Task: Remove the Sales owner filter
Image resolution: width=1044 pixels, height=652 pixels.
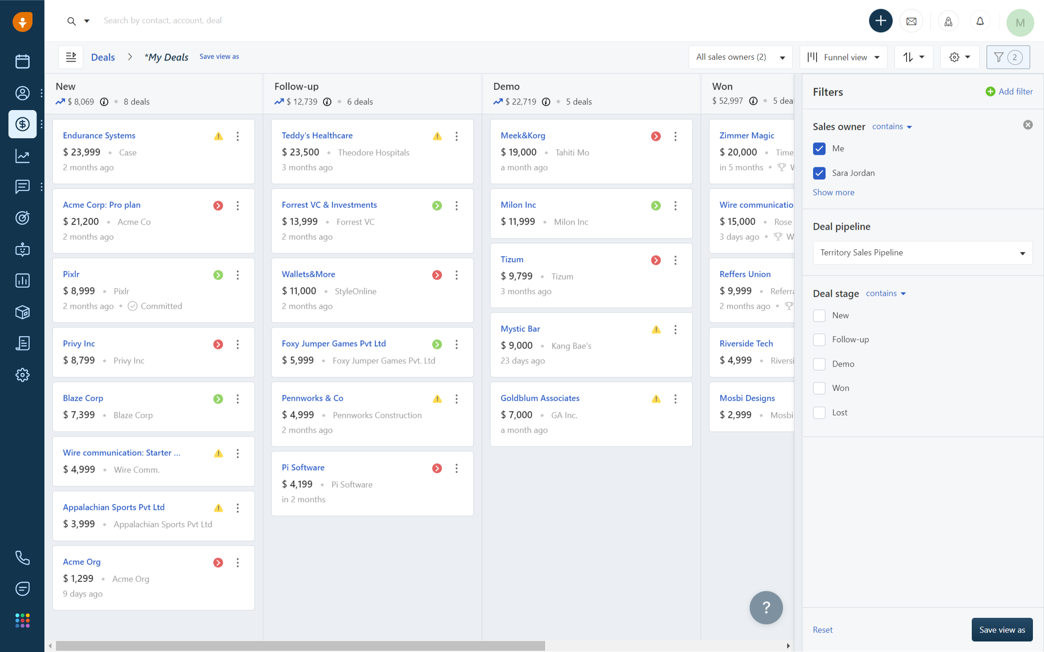Action: 1028,125
